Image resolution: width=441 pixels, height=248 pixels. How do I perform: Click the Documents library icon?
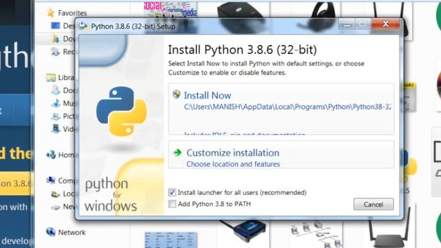(56, 90)
